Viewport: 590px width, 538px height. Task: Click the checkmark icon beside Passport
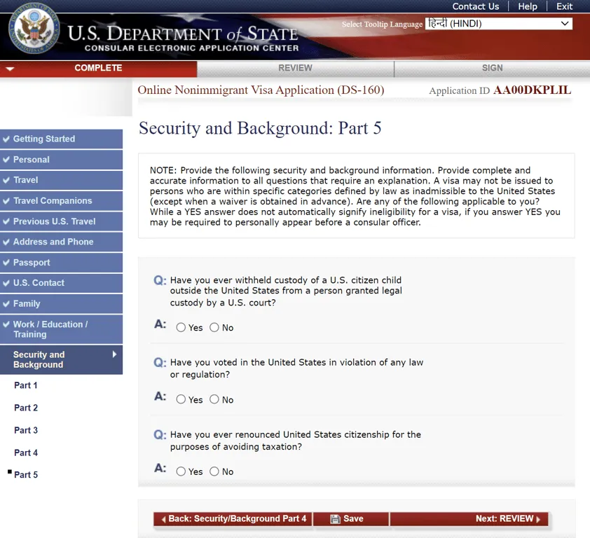[x=6, y=263]
